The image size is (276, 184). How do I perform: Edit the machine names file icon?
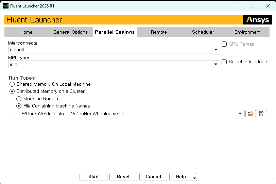pyautogui.click(x=262, y=114)
